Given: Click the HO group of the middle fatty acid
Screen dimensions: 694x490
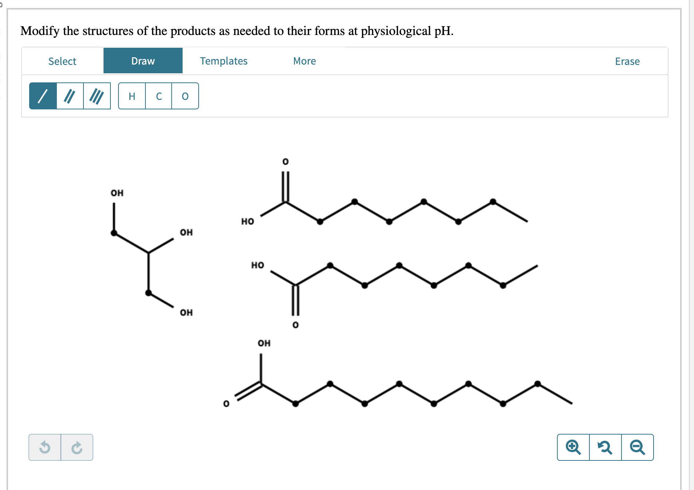Looking at the screenshot, I should coord(257,265).
